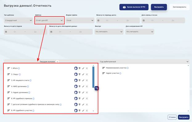Screen dimensions: 192x122
Task: Click the round dark-blue icon for '3. № лицевого счета'
Action: [76, 80]
